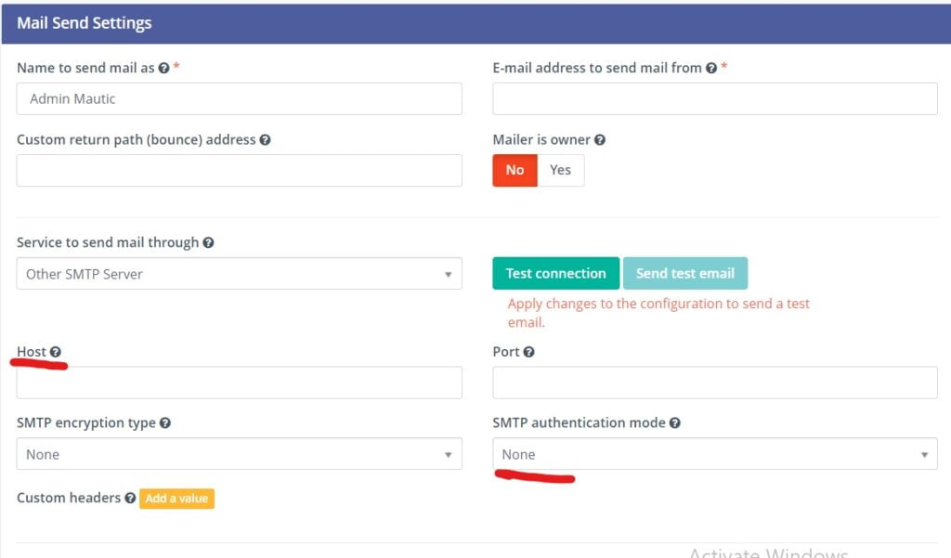The height and width of the screenshot is (558, 951).
Task: Click the SMTP encryption type label
Action: point(86,423)
